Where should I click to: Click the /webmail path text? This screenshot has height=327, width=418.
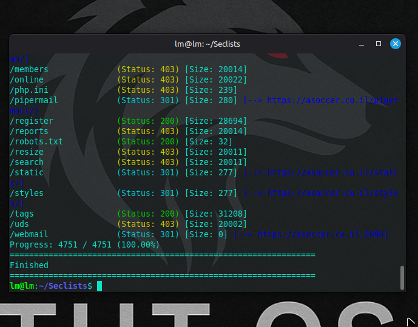click(x=29, y=235)
